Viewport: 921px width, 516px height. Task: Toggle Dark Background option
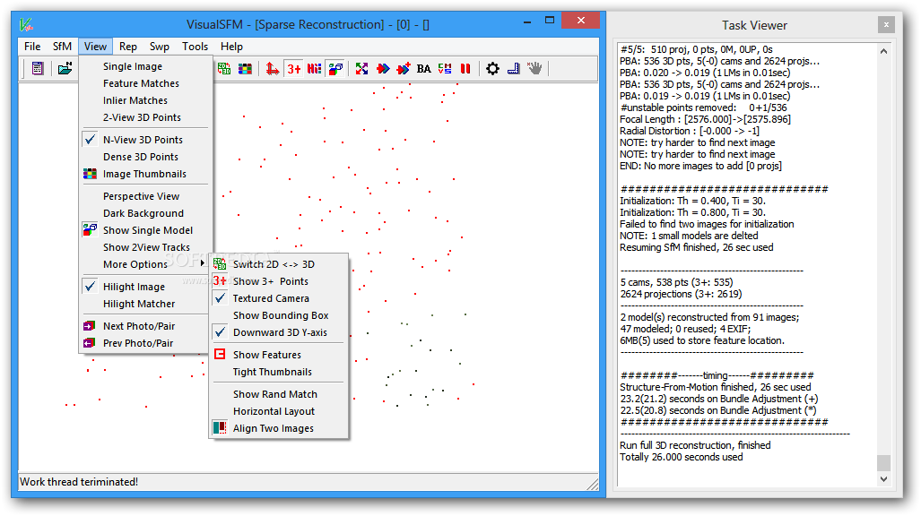143,213
